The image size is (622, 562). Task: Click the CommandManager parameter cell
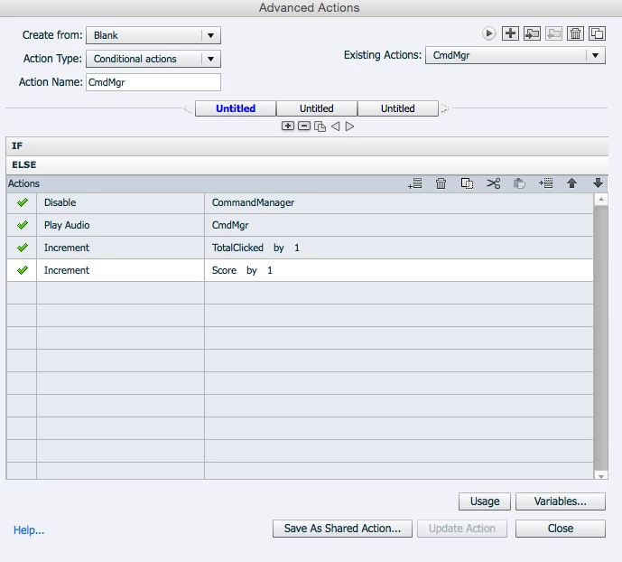tap(399, 202)
